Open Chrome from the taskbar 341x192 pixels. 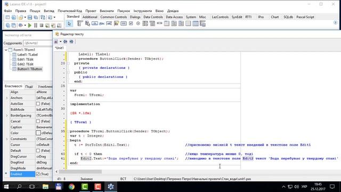point(71,187)
